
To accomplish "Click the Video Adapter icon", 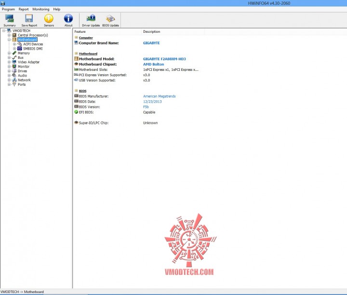I will 14,62.
